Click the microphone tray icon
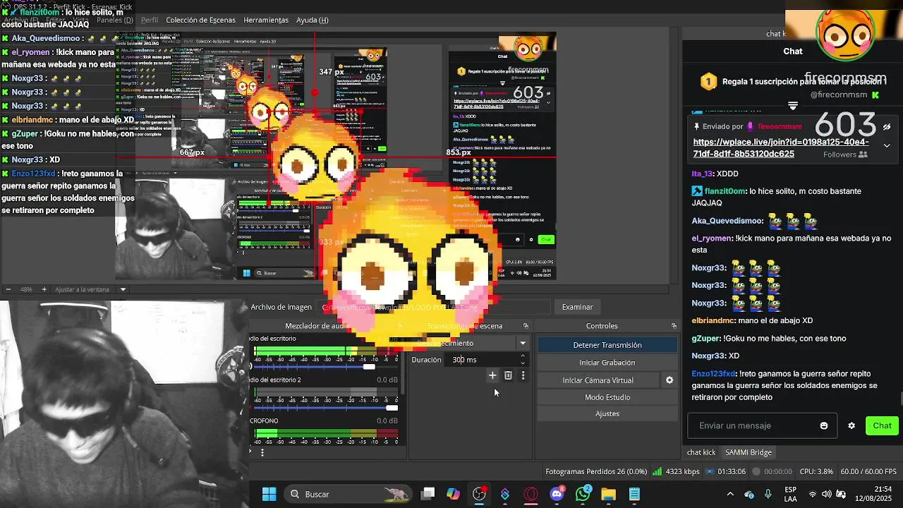903x508 pixels. coord(768,494)
